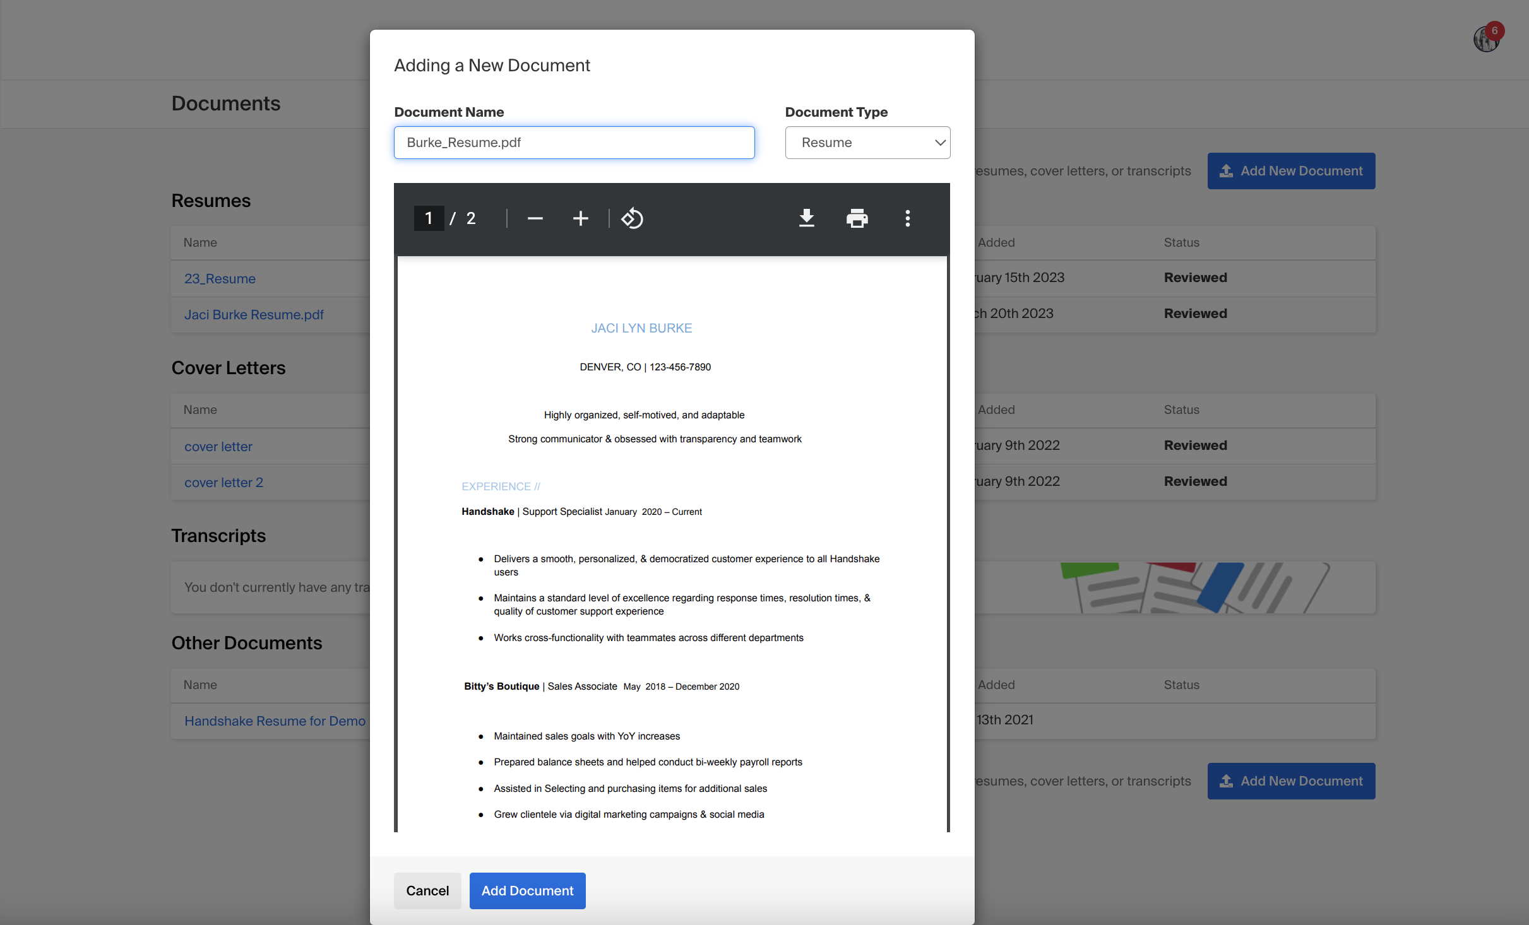Cancel adding the new document
Screen dimensions: 1529x925
click(427, 890)
